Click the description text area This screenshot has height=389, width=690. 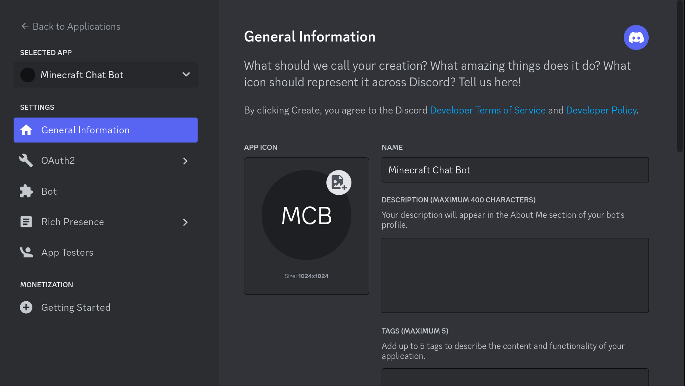(515, 275)
